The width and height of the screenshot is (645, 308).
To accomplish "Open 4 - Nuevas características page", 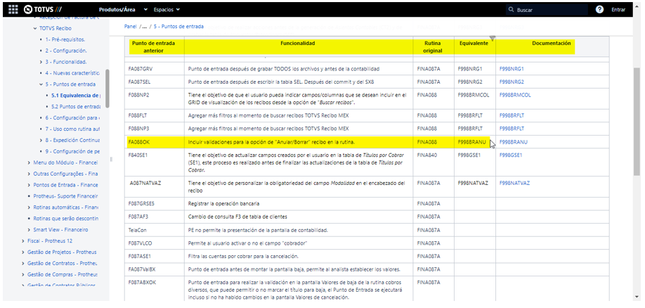I will pyautogui.click(x=72, y=73).
